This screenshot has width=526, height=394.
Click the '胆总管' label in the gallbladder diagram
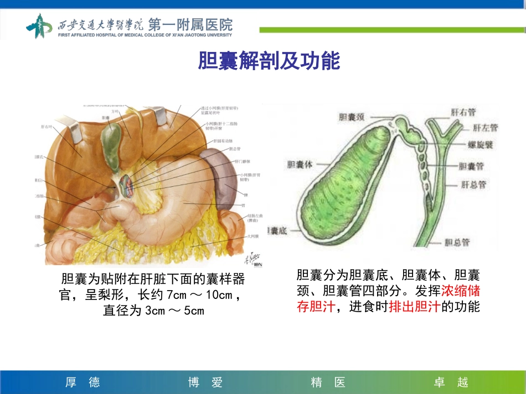pos(457,242)
